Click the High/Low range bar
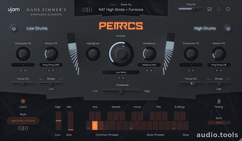242x141 pixels. pyautogui.click(x=58, y=121)
